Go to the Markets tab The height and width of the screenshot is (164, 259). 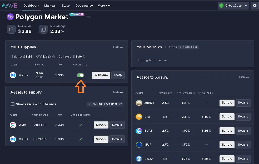click(50, 6)
